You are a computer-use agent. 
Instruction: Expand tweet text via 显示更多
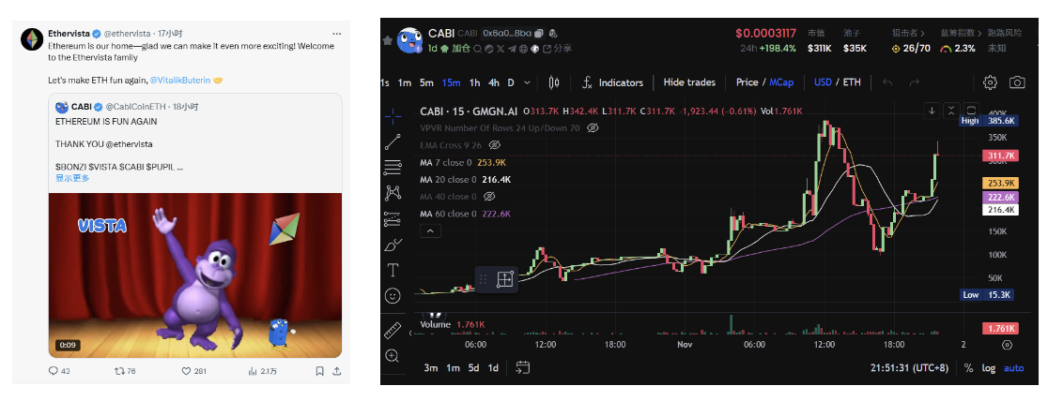pyautogui.click(x=72, y=177)
